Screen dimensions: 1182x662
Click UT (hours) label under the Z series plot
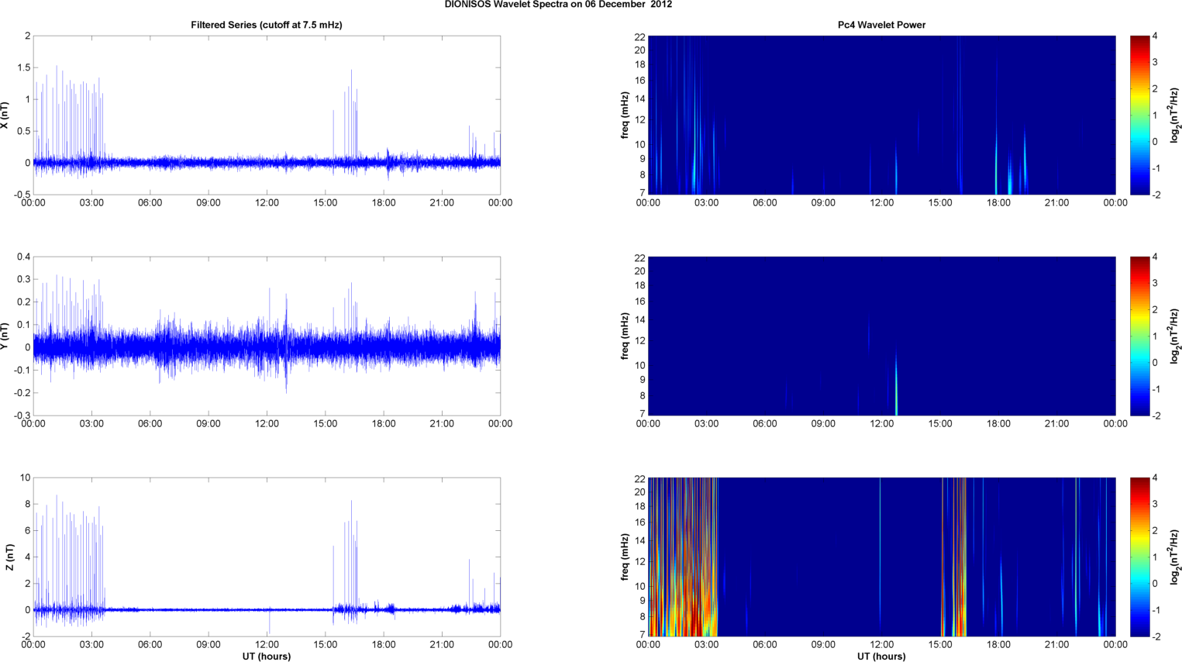click(266, 657)
